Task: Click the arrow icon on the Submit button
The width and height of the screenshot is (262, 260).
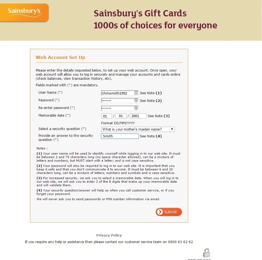Action: click(x=160, y=212)
